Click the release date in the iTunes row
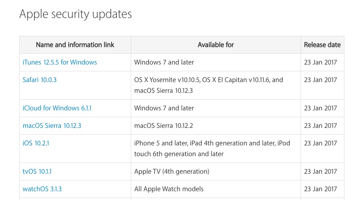 (321, 62)
